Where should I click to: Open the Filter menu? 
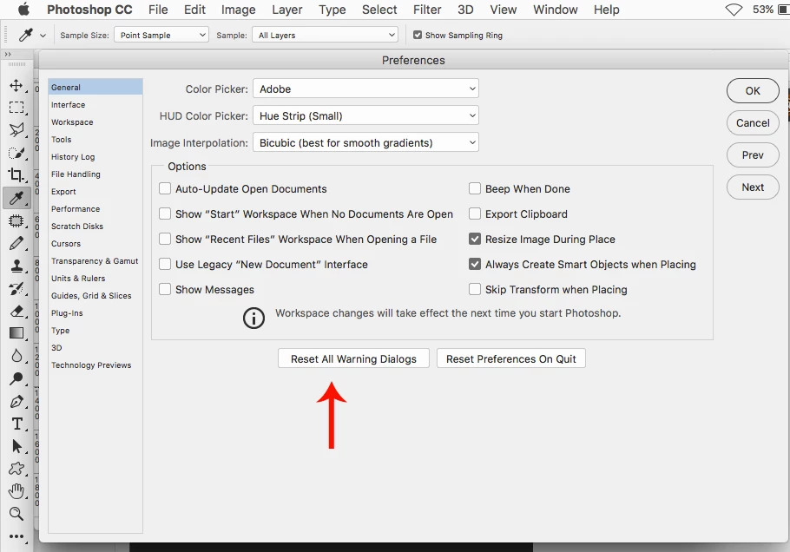click(x=427, y=10)
